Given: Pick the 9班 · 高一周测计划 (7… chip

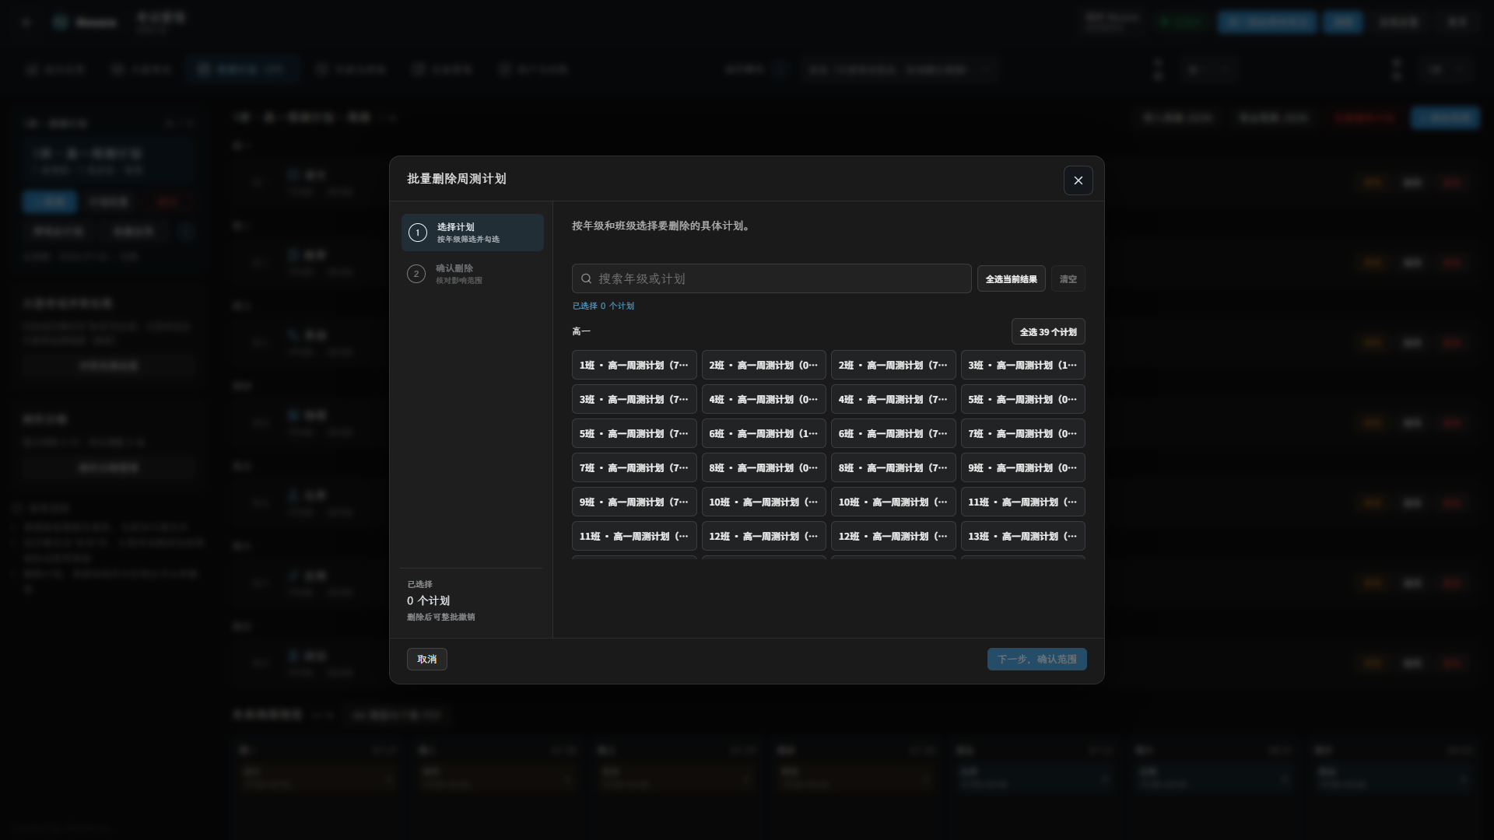Looking at the screenshot, I should pyautogui.click(x=634, y=502).
